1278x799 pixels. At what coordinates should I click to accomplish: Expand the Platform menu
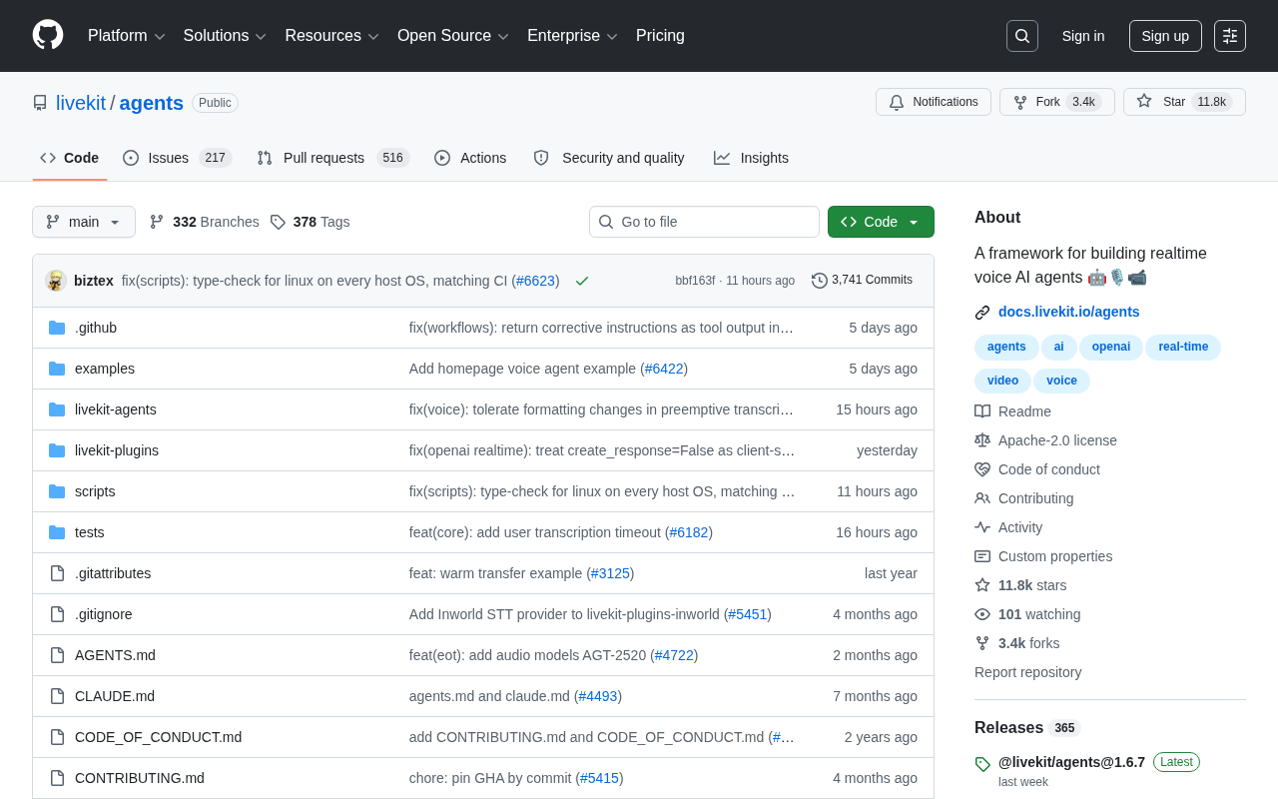127,36
